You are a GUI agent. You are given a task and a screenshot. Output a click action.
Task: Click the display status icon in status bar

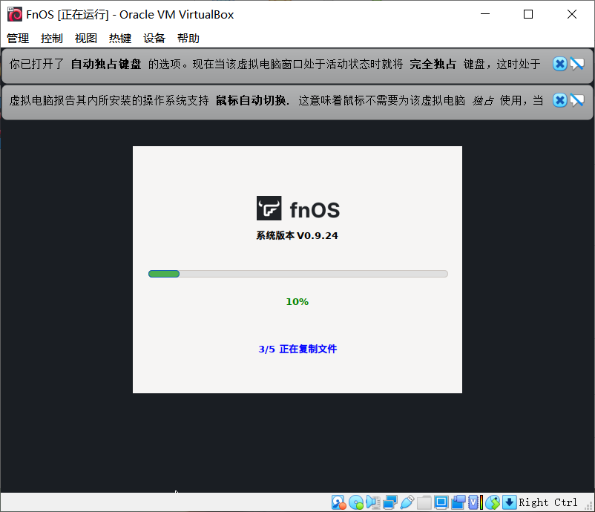(x=441, y=502)
